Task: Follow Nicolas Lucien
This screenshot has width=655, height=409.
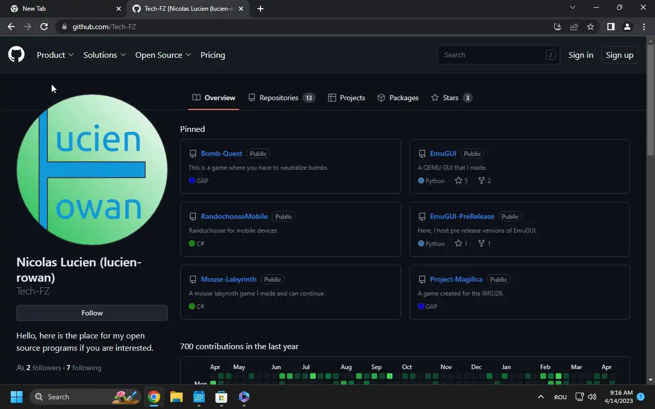Action: (92, 313)
